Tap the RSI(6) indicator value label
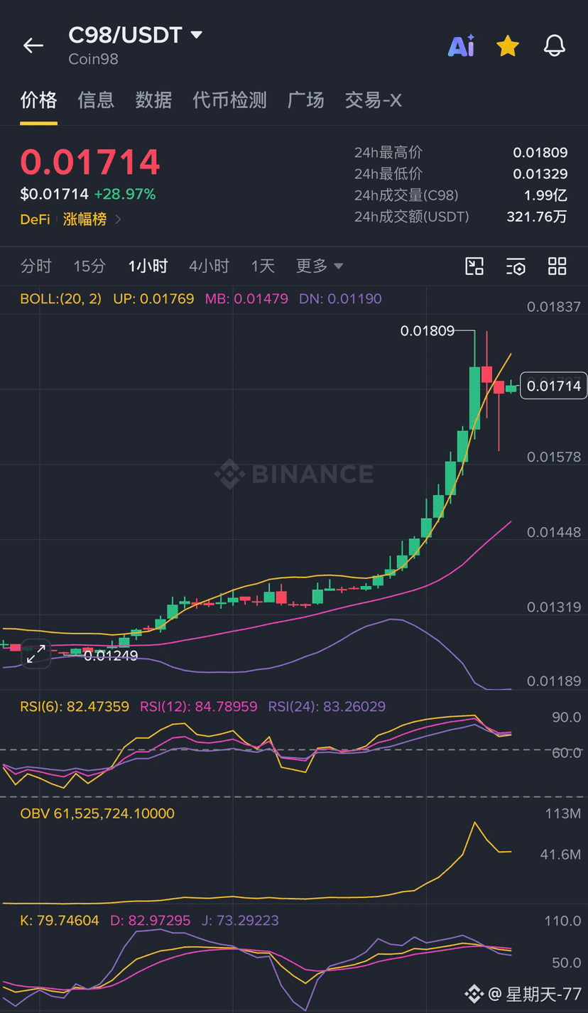The width and height of the screenshot is (588, 1013). 75,707
